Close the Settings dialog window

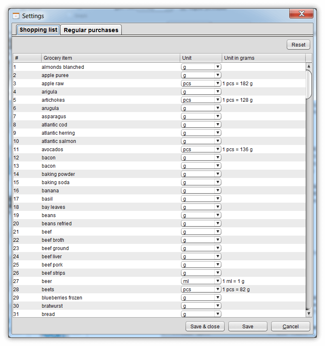[301, 14]
